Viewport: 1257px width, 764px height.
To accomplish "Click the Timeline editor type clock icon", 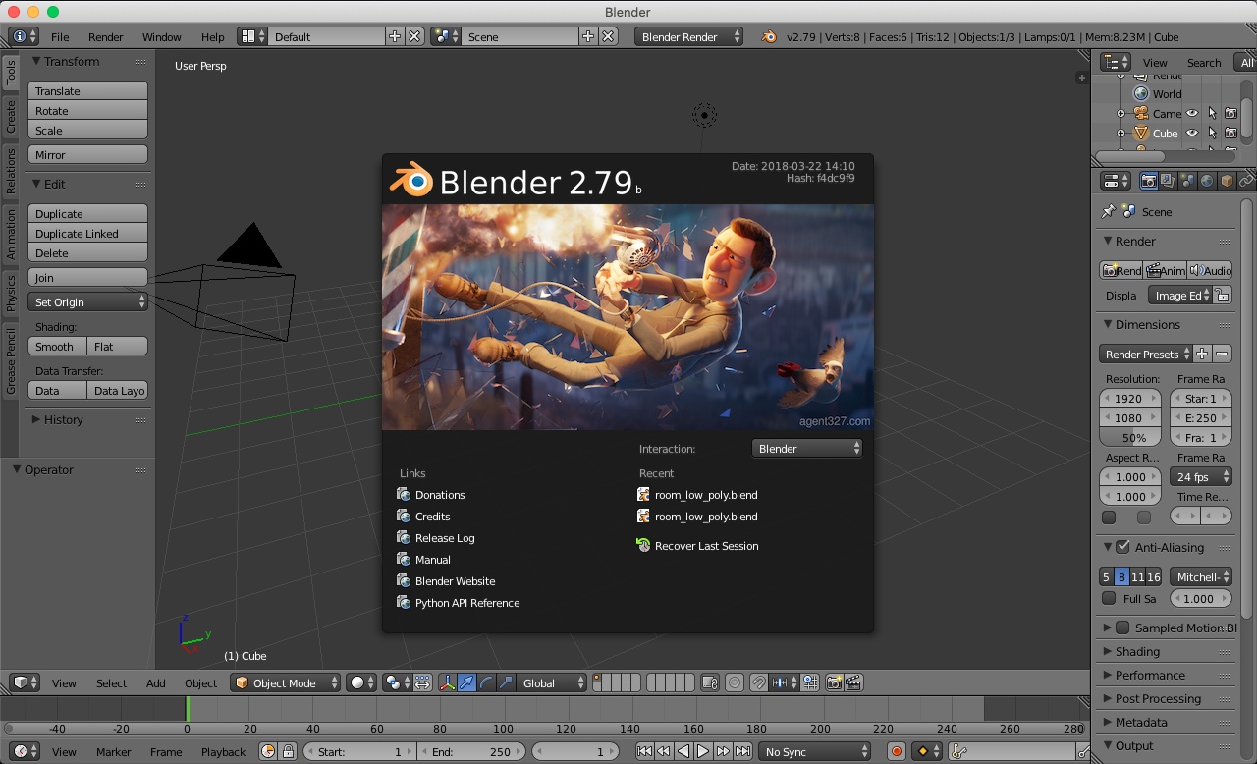I will point(25,751).
